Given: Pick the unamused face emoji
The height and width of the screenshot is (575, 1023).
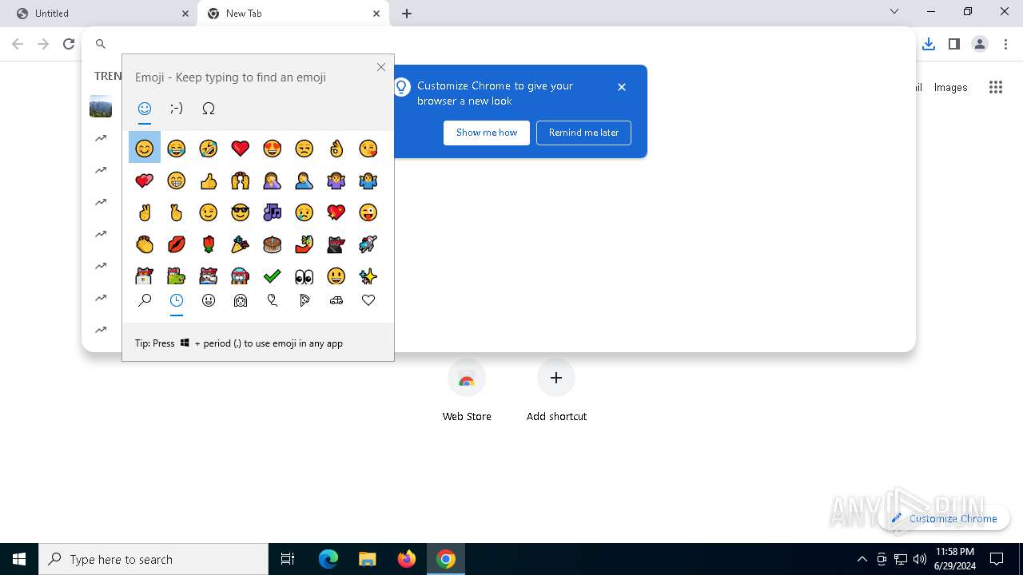Looking at the screenshot, I should pos(305,148).
